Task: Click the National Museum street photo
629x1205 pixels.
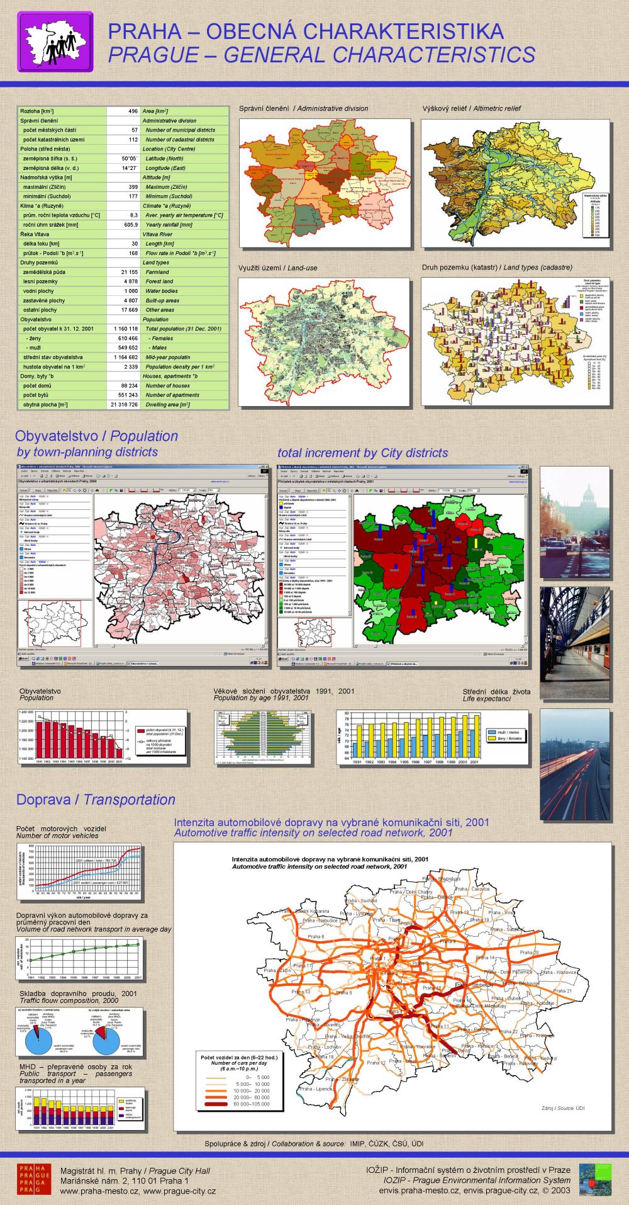Action: 575,522
